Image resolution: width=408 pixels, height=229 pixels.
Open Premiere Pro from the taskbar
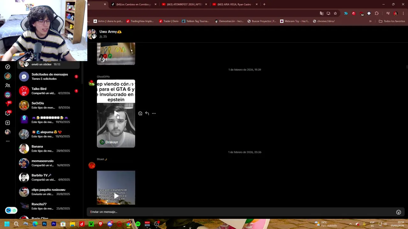54,224
